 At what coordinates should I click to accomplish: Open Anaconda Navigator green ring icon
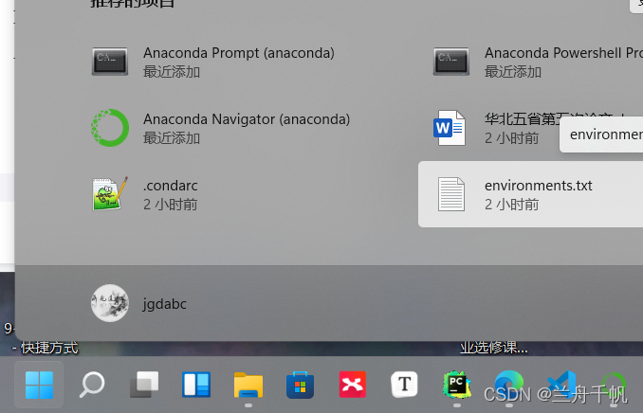tap(109, 128)
